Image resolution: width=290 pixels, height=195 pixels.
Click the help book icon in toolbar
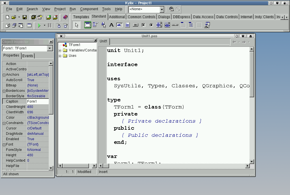[x=65, y=17]
